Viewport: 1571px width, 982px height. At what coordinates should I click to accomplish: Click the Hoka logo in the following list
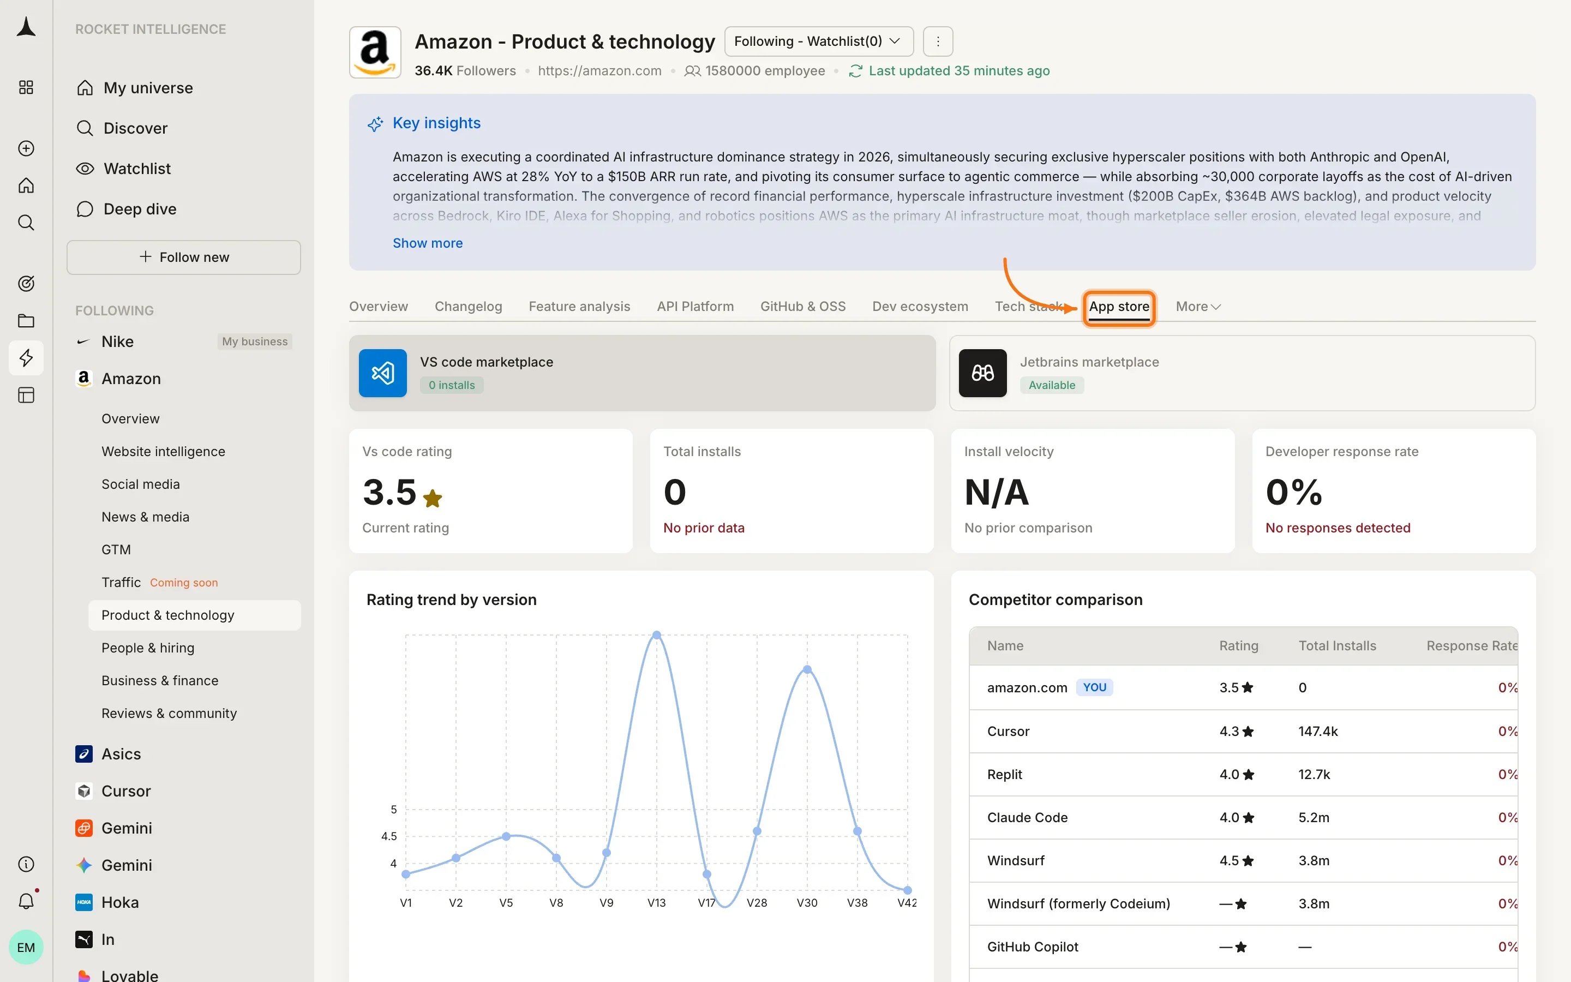click(x=84, y=902)
